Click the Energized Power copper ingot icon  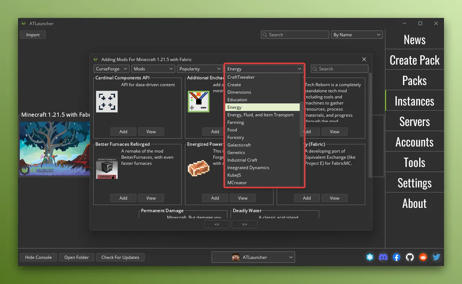(x=198, y=168)
